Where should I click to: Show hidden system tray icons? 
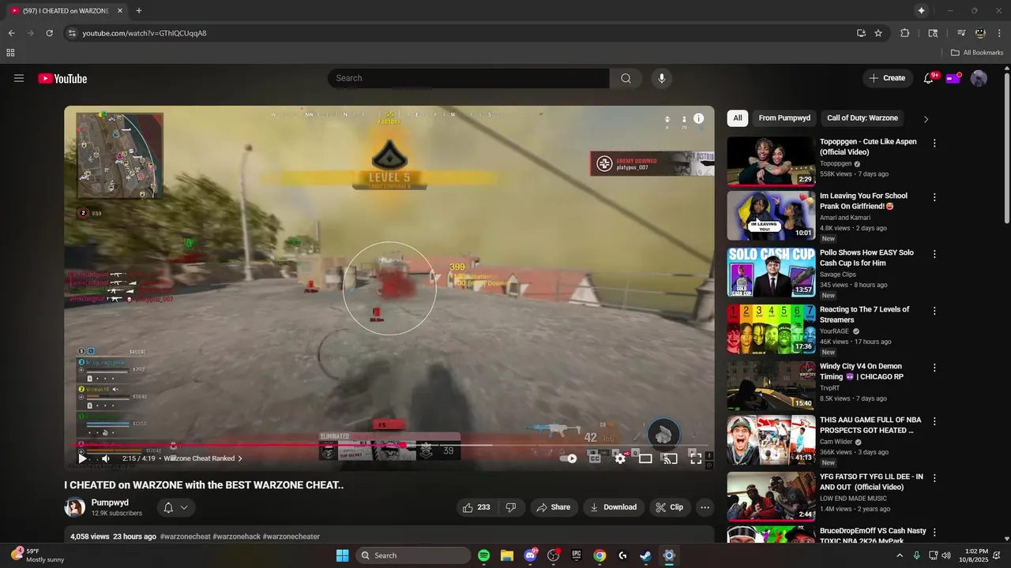coord(899,555)
